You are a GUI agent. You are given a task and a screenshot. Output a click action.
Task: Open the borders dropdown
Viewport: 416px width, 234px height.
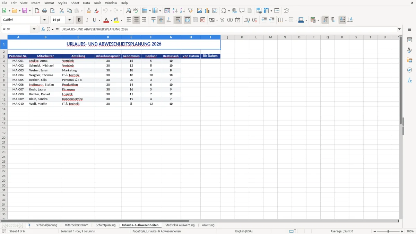click(x=286, y=20)
